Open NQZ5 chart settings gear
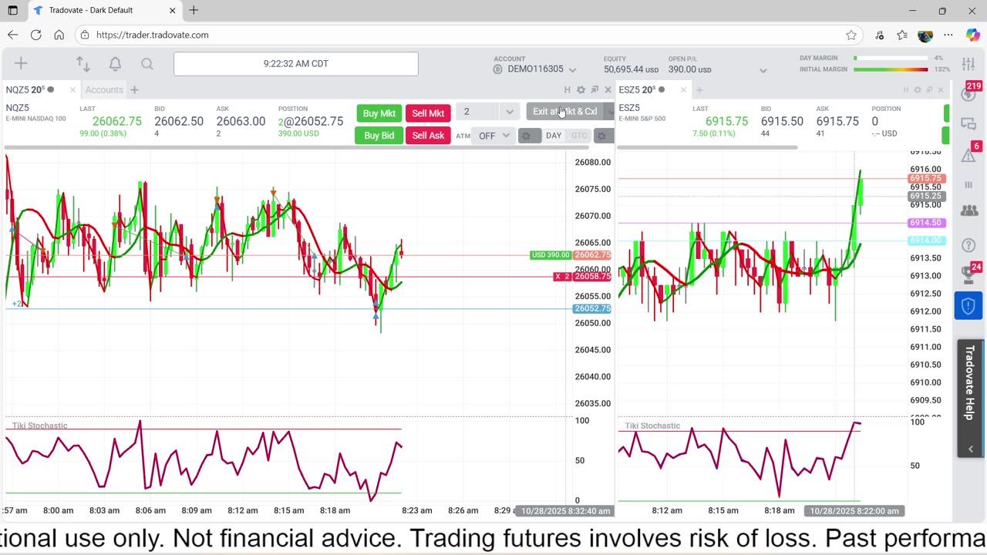This screenshot has width=987, height=555. point(581,90)
